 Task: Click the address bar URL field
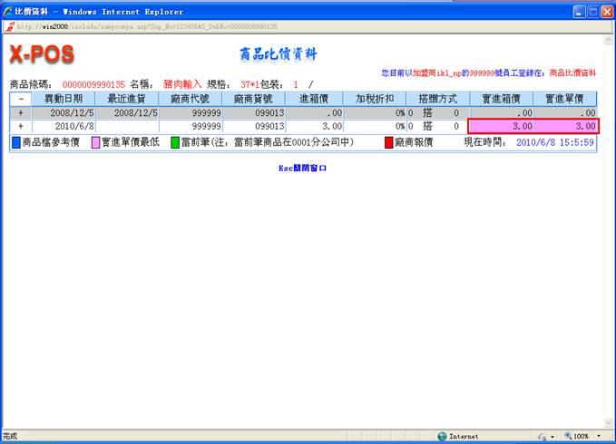[x=181, y=27]
